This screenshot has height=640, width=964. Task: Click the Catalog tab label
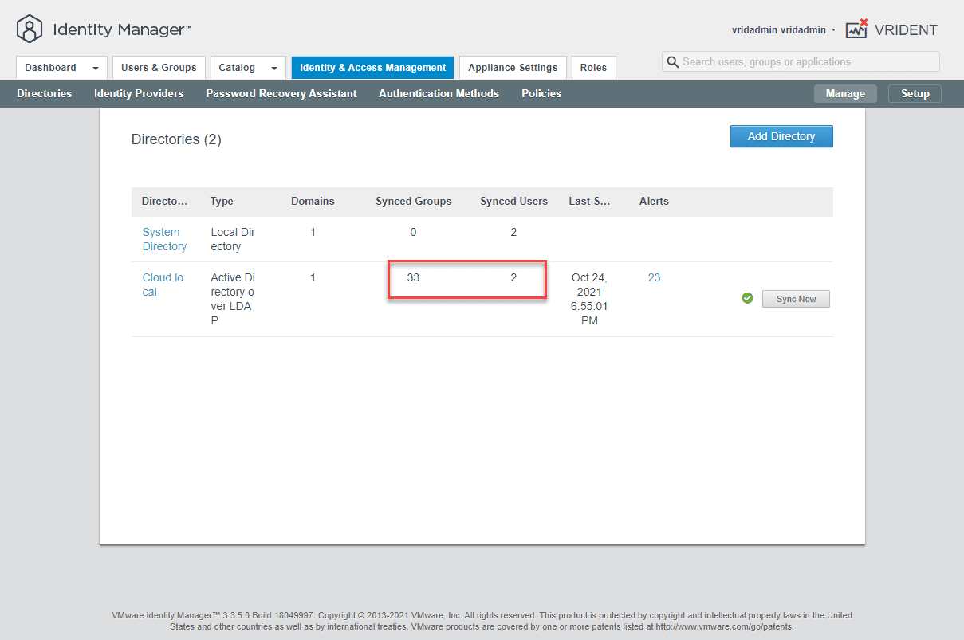(237, 68)
